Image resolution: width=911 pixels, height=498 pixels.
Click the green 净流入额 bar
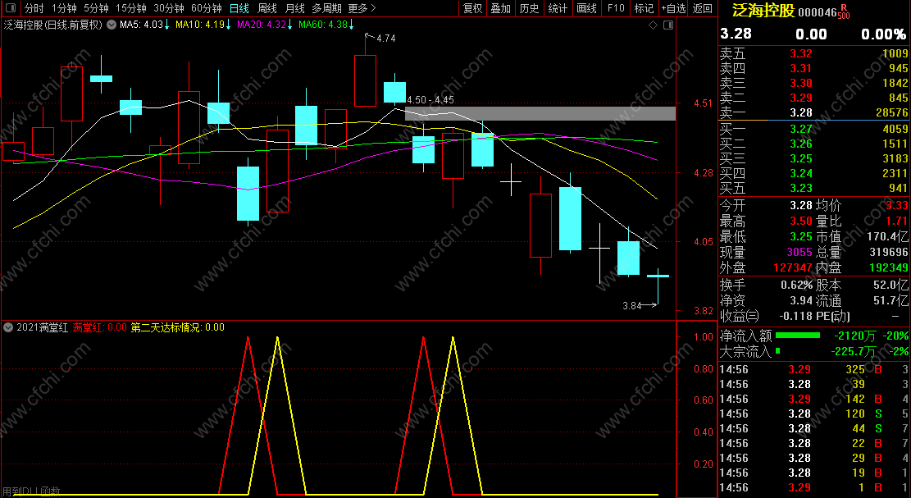798,336
